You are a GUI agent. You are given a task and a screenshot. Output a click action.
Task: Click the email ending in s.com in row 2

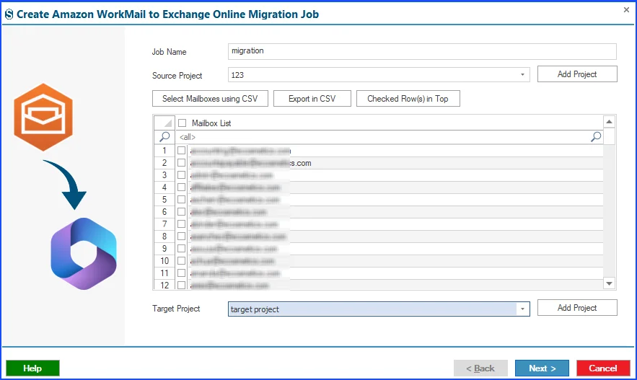click(250, 163)
